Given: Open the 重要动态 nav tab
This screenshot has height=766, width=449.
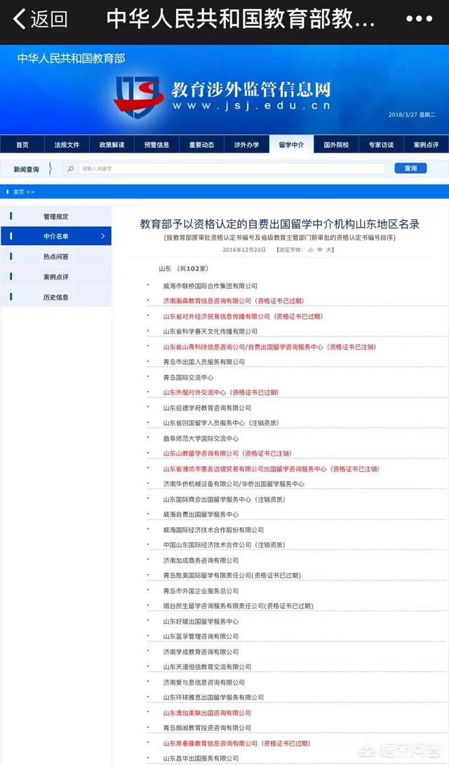Looking at the screenshot, I should point(201,144).
